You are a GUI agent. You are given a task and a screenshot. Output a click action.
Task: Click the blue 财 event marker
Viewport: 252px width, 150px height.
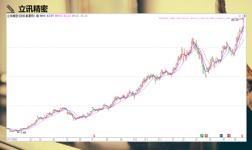point(221,136)
